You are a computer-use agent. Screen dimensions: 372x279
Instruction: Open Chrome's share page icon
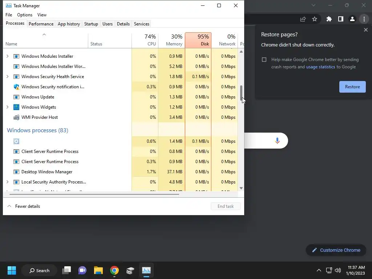pos(303,19)
